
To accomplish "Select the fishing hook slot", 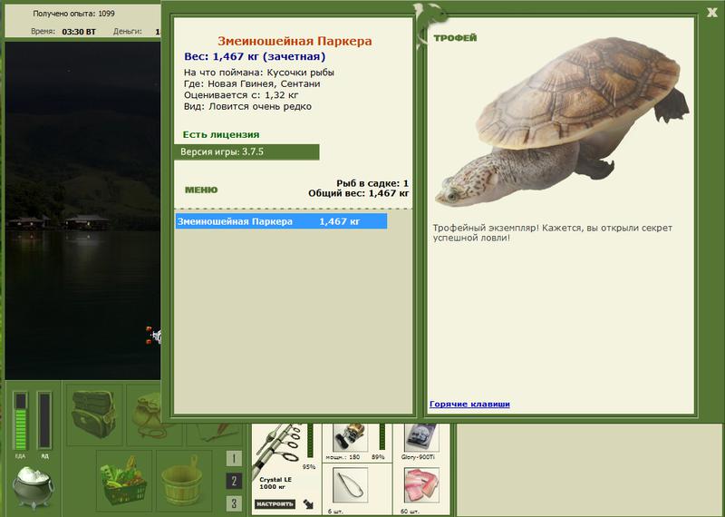I will tap(350, 485).
